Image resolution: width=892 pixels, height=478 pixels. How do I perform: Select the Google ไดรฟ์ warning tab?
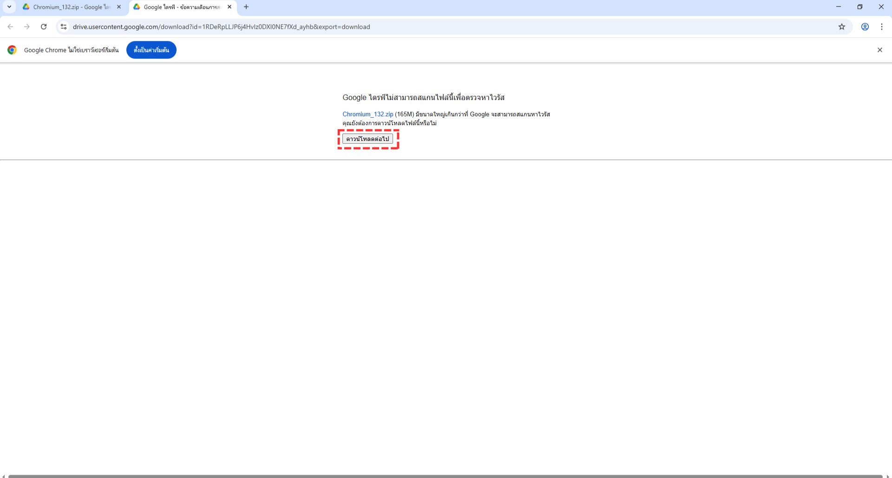click(x=183, y=7)
